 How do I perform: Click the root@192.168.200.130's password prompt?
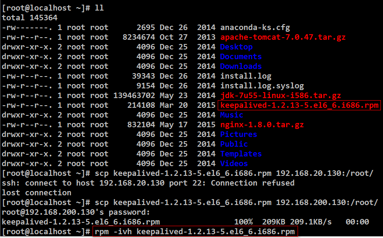[x=76, y=212]
